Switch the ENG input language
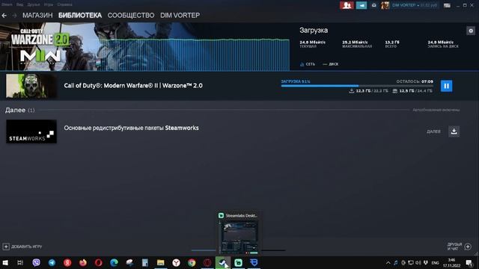The width and height of the screenshot is (479, 269). [x=436, y=263]
